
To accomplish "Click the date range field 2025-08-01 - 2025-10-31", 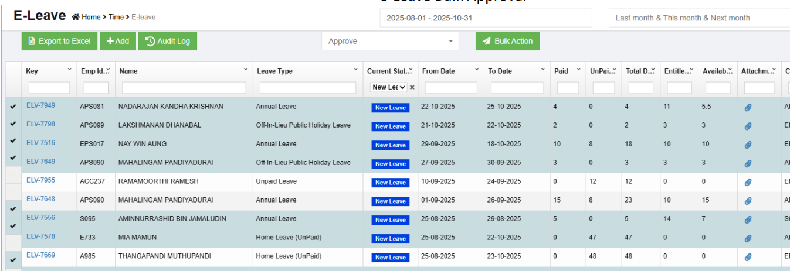I will [486, 18].
